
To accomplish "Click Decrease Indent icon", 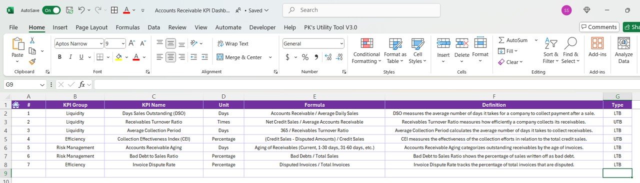I will click(194, 57).
